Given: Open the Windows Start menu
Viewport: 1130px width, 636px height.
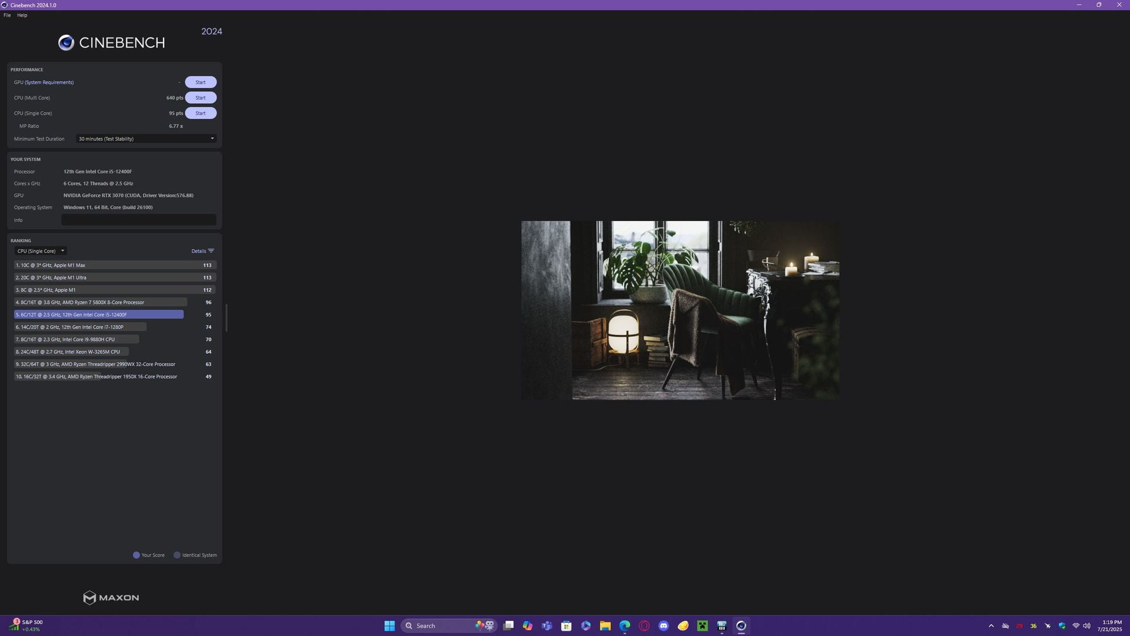Looking at the screenshot, I should click(390, 626).
